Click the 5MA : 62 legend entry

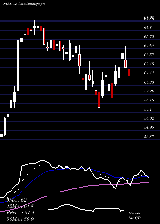tap(17, 200)
